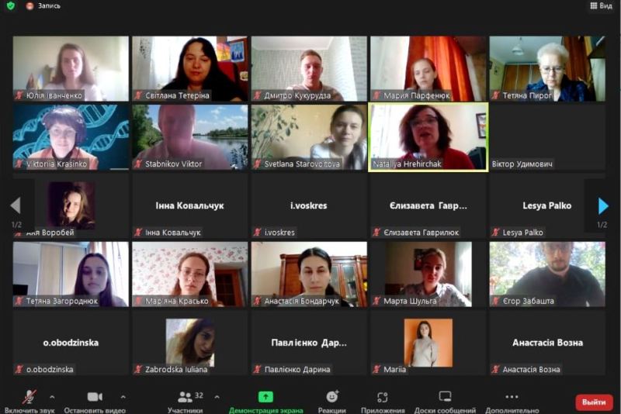Image resolution: width=621 pixels, height=414 pixels.
Task: Open the Participants panel icon
Action: [x=185, y=397]
